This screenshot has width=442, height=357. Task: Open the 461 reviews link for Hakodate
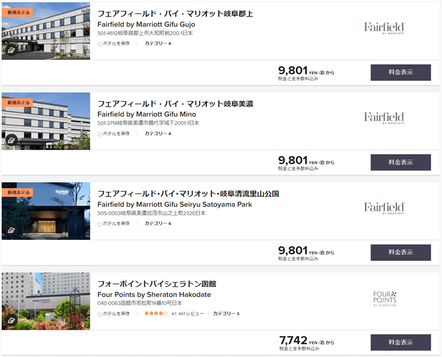190,313
